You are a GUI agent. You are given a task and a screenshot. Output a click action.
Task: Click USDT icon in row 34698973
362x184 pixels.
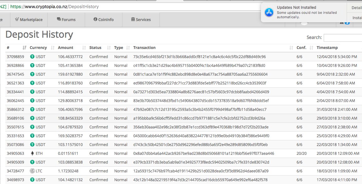click(32, 180)
